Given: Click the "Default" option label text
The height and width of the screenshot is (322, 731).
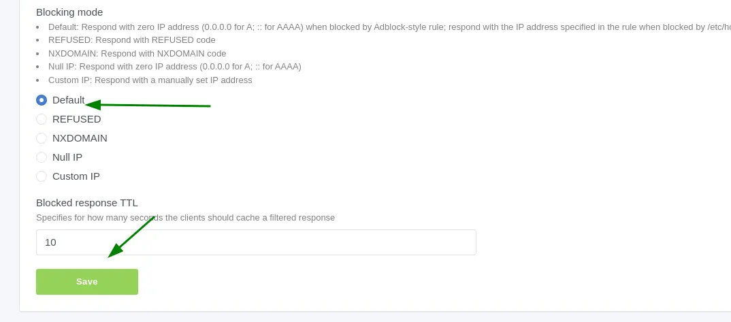Looking at the screenshot, I should click(68, 100).
